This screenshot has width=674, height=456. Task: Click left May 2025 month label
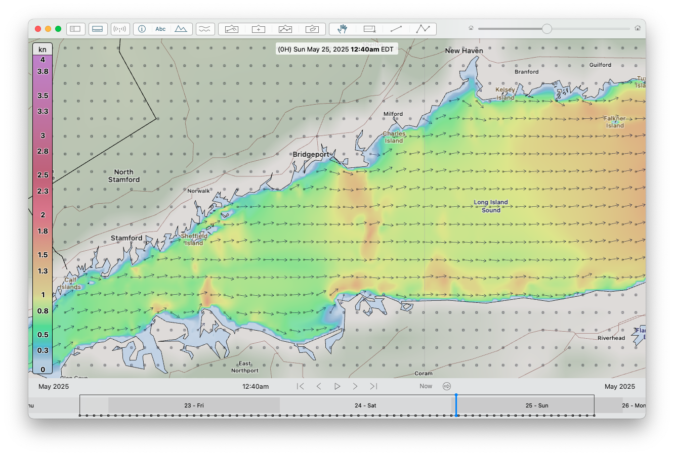(54, 386)
